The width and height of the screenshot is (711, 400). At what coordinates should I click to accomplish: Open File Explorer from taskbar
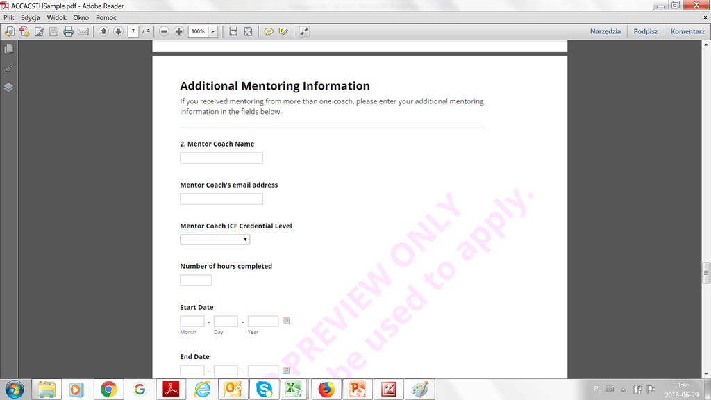(47, 390)
